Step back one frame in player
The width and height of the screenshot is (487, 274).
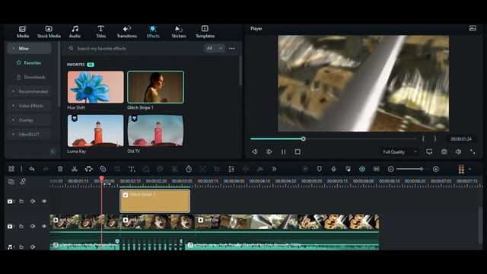pos(255,151)
